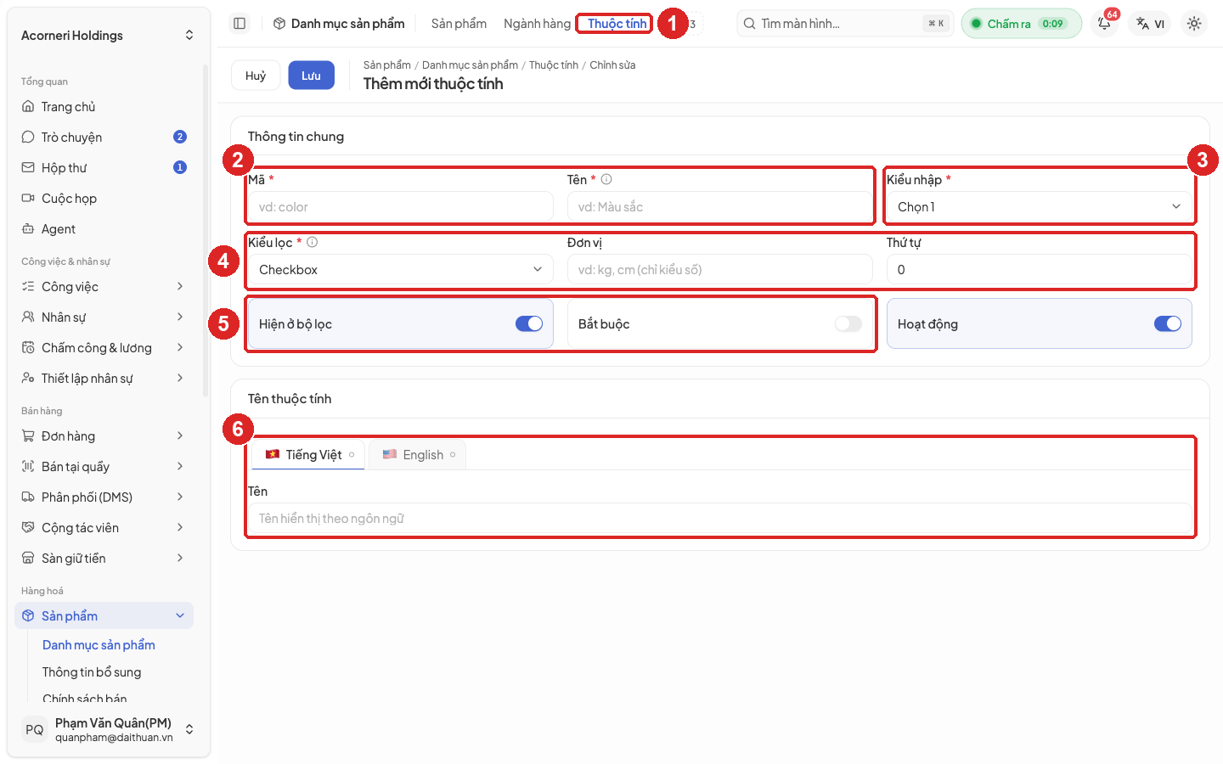Click the Đơn vị input field

click(720, 270)
